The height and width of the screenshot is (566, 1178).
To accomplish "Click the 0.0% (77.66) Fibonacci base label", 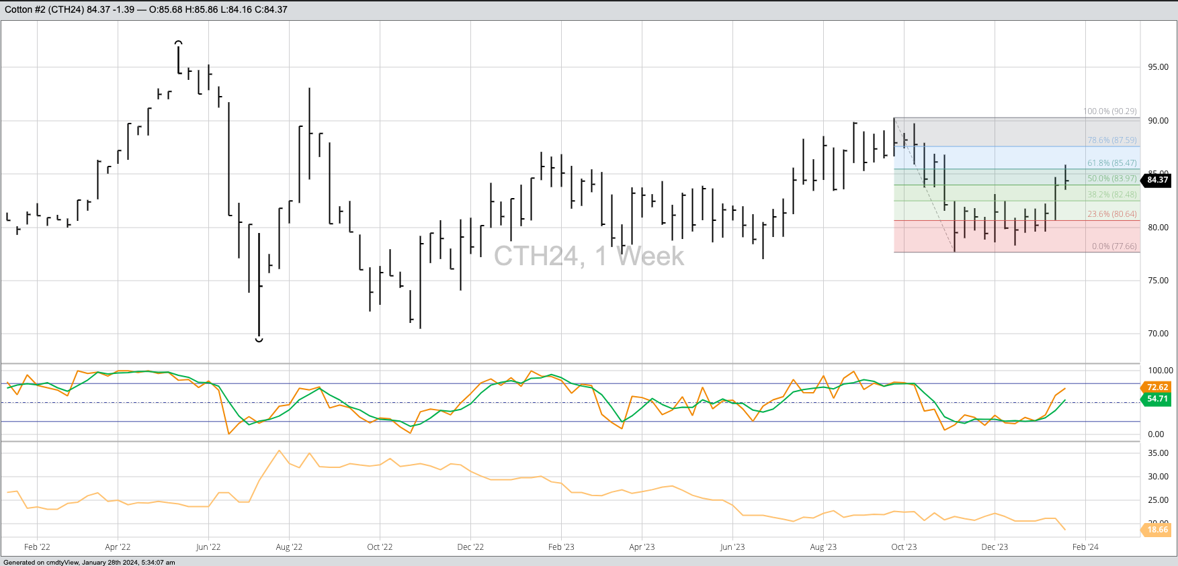I will [1113, 246].
